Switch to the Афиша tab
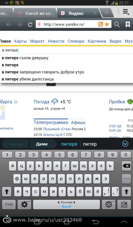Viewport: 133px width, 227px height. coord(78,123)
